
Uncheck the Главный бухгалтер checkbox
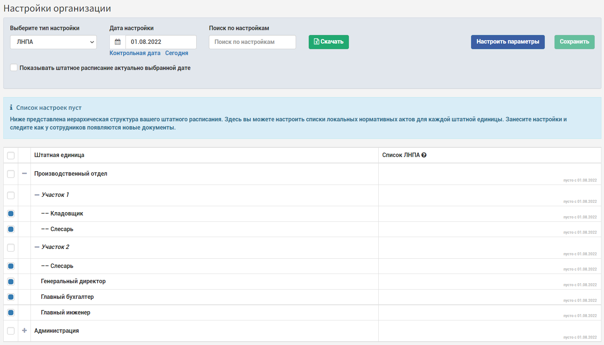click(x=11, y=297)
